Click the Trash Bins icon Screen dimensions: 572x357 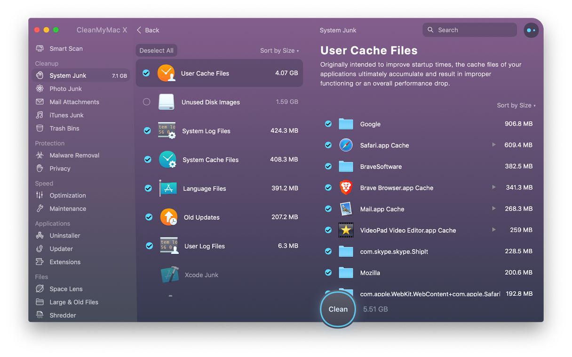(40, 128)
